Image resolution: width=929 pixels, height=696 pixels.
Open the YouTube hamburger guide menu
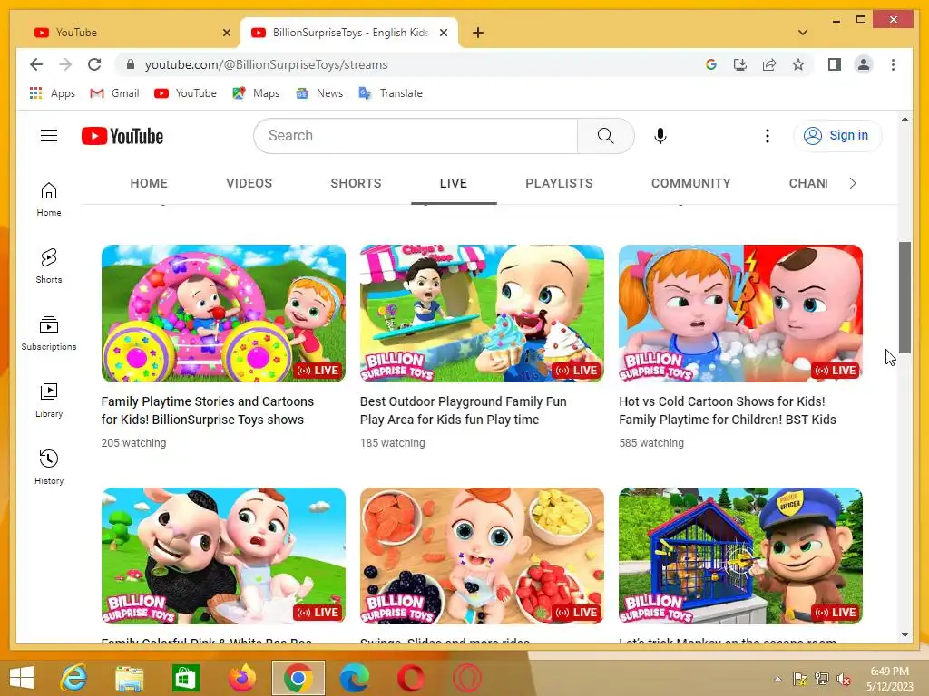(49, 136)
